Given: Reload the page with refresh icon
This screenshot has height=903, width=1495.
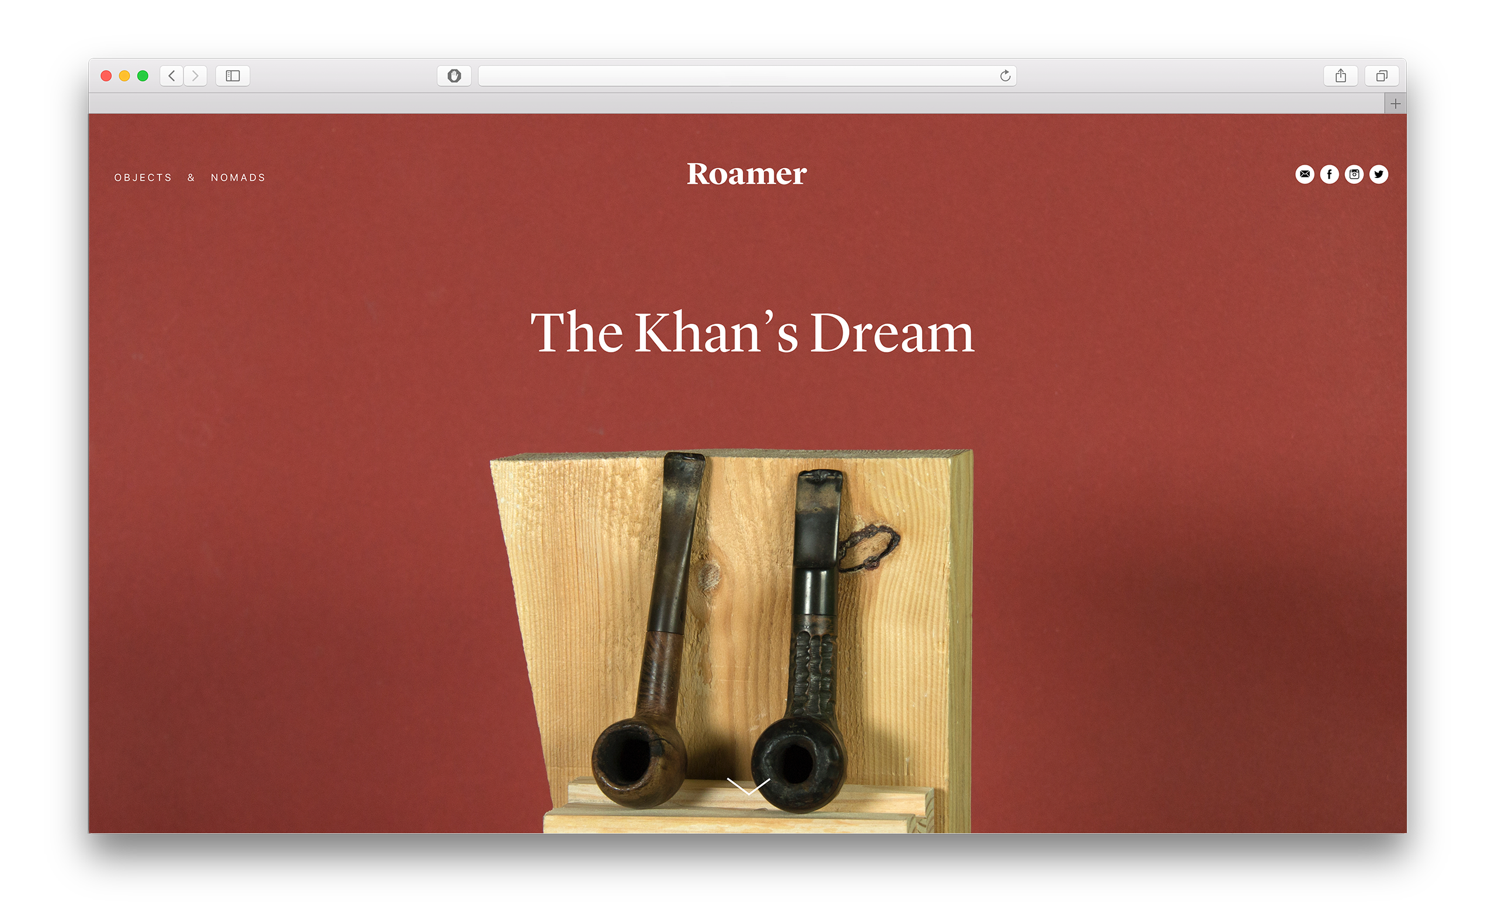Looking at the screenshot, I should coord(1006,76).
